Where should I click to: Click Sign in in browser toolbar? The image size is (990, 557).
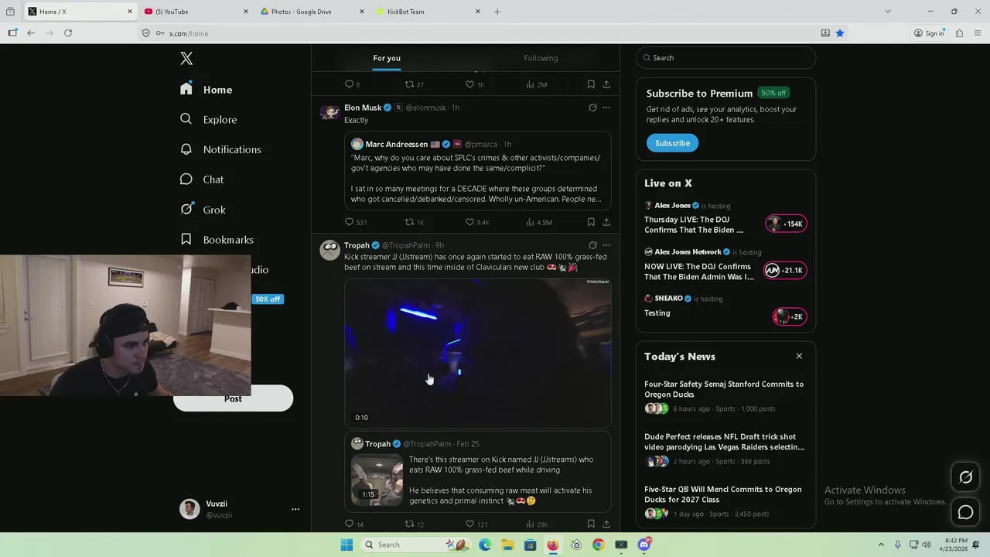(929, 33)
